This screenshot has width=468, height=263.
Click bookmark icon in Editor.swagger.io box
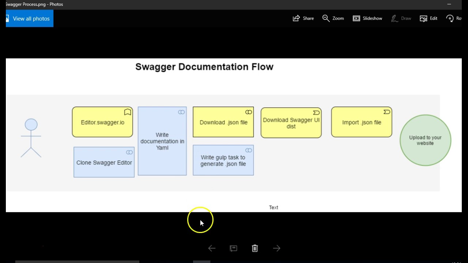127,112
